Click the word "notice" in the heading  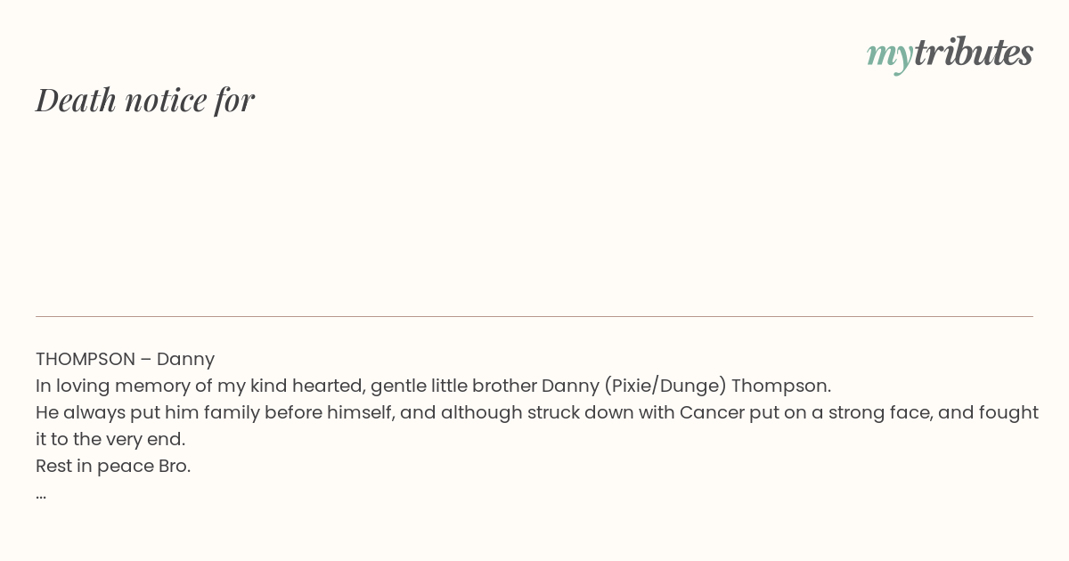[166, 101]
